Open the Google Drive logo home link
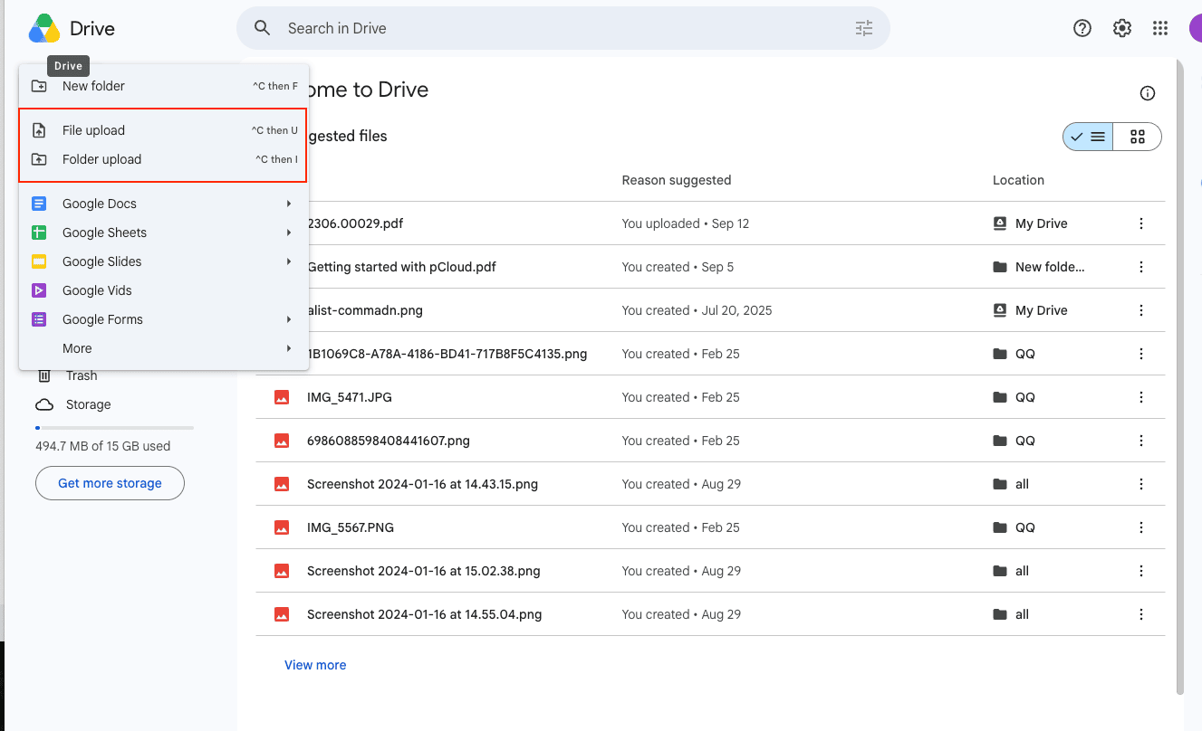 click(x=72, y=28)
